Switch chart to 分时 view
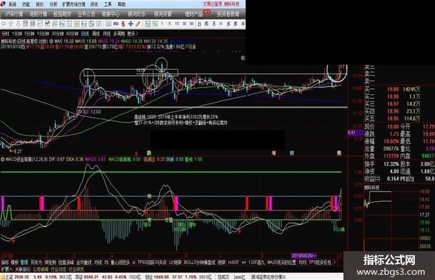 coord(5,34)
